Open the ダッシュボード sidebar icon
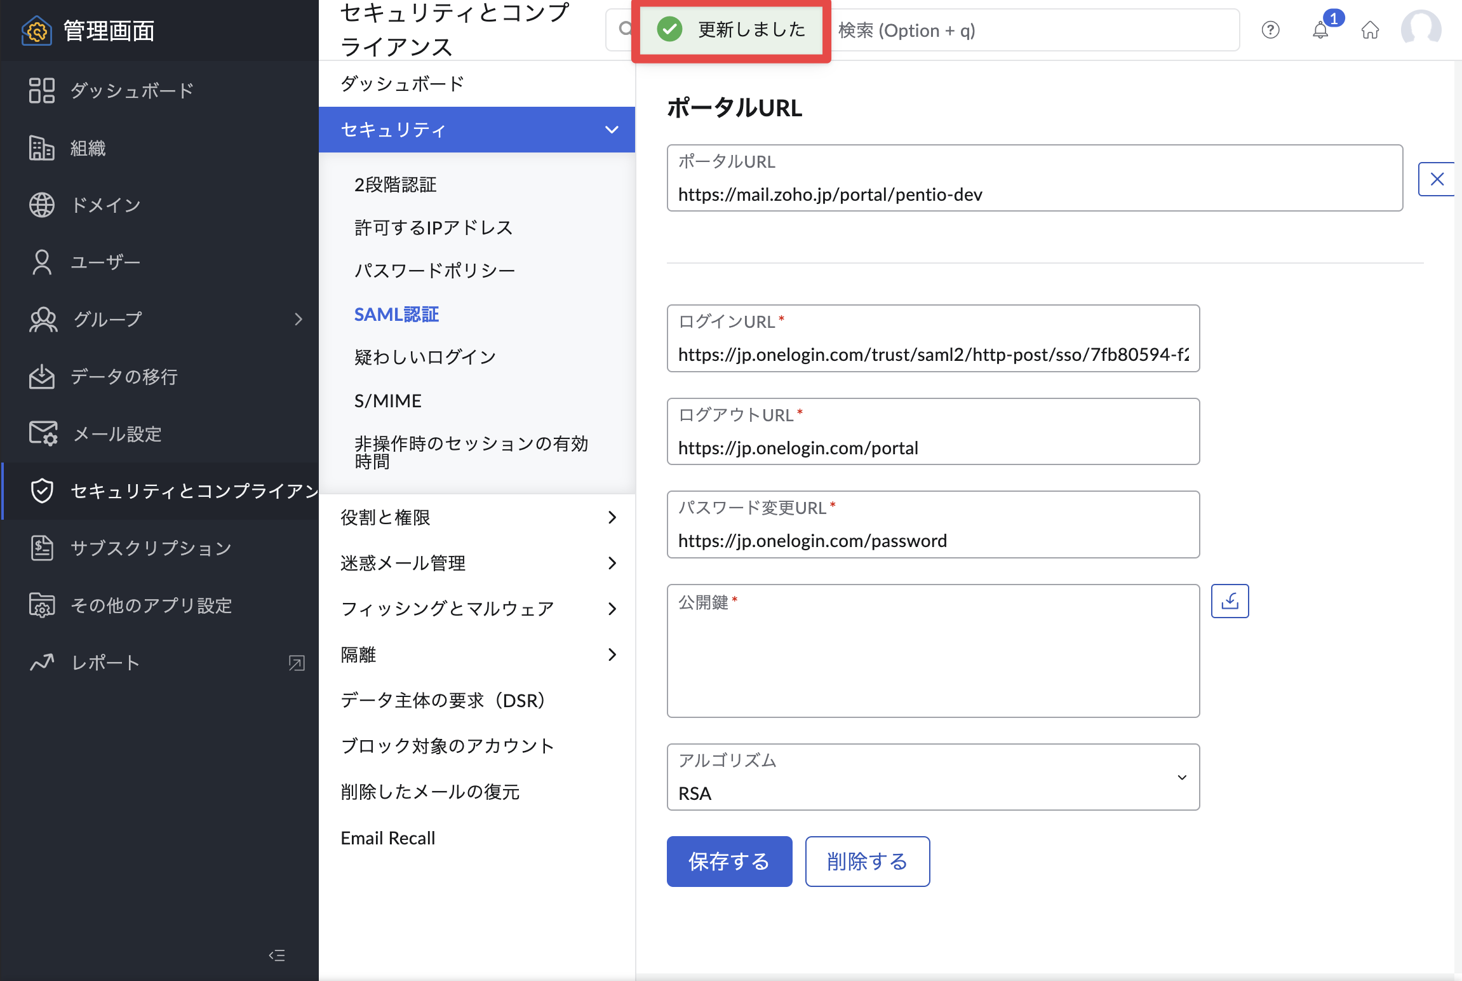 [x=42, y=90]
